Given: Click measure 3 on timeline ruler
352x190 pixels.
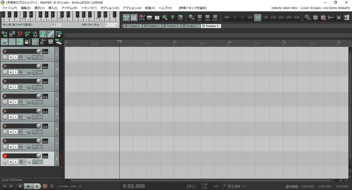Looking at the screenshot, I should pyautogui.click(x=176, y=42).
